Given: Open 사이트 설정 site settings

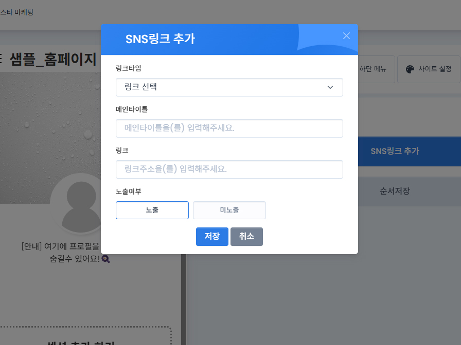Looking at the screenshot, I should [x=429, y=69].
